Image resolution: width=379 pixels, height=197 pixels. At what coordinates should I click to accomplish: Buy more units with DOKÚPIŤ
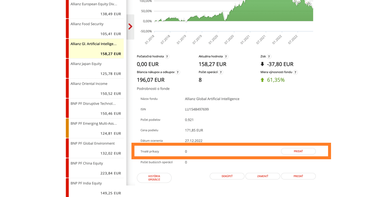[227, 176]
